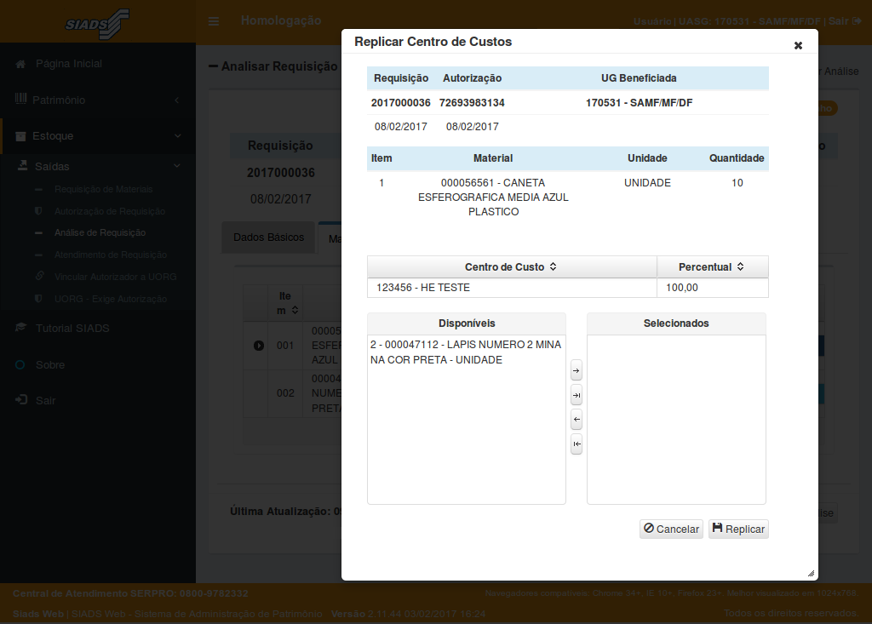The image size is (872, 624).
Task: Click the dialog resize handle corner
Action: [811, 574]
